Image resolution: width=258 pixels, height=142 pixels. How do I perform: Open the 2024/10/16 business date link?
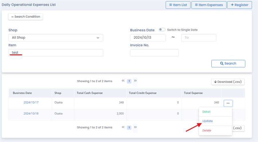tap(31, 114)
